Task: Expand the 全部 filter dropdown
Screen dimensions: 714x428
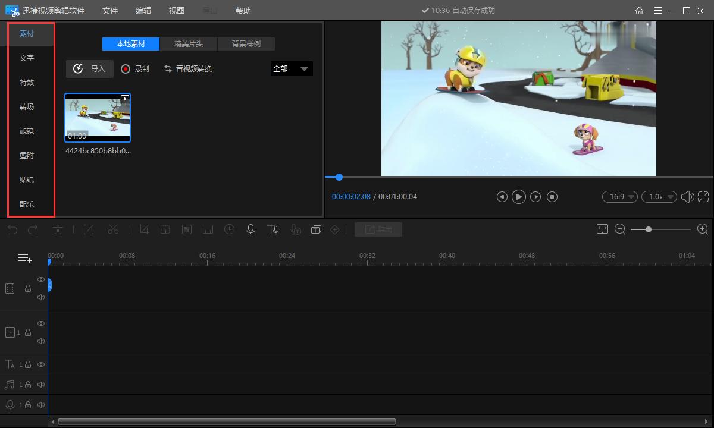Action: (x=292, y=69)
